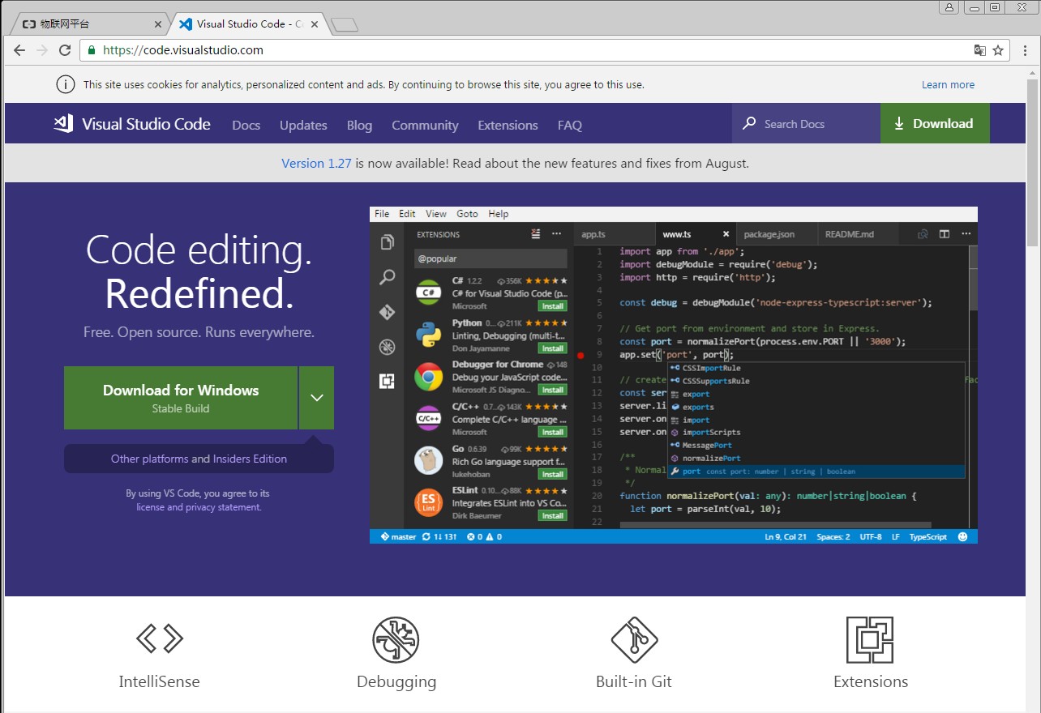Click Learn more in the cookie banner
Image resolution: width=1041 pixels, height=713 pixels.
coord(948,84)
